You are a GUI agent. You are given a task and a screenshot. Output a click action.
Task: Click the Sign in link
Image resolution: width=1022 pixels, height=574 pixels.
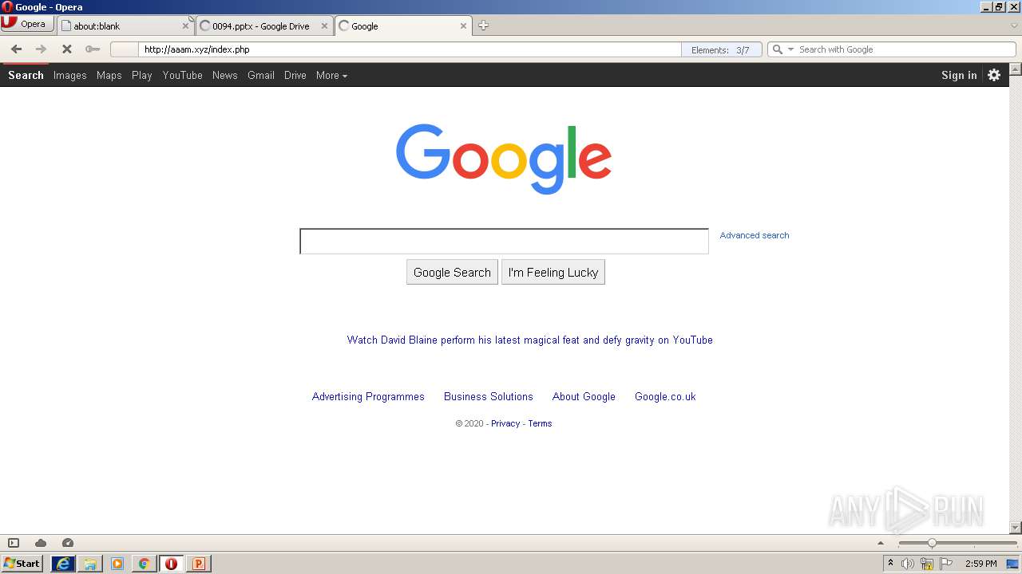(959, 75)
